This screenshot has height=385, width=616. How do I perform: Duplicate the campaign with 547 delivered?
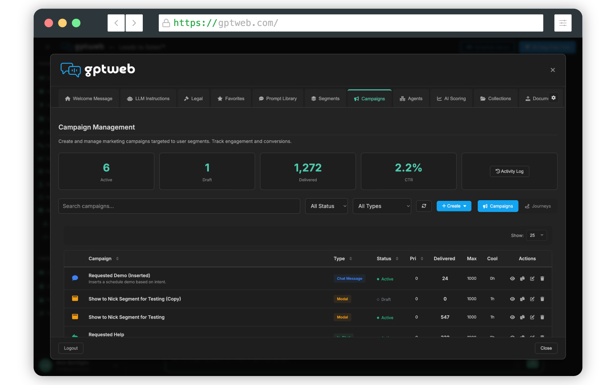click(x=522, y=317)
